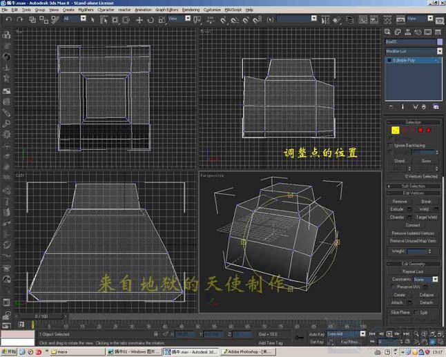Viewport: 446px width, 357px height.
Task: Select the Select and Link tool
Action: 32,19
